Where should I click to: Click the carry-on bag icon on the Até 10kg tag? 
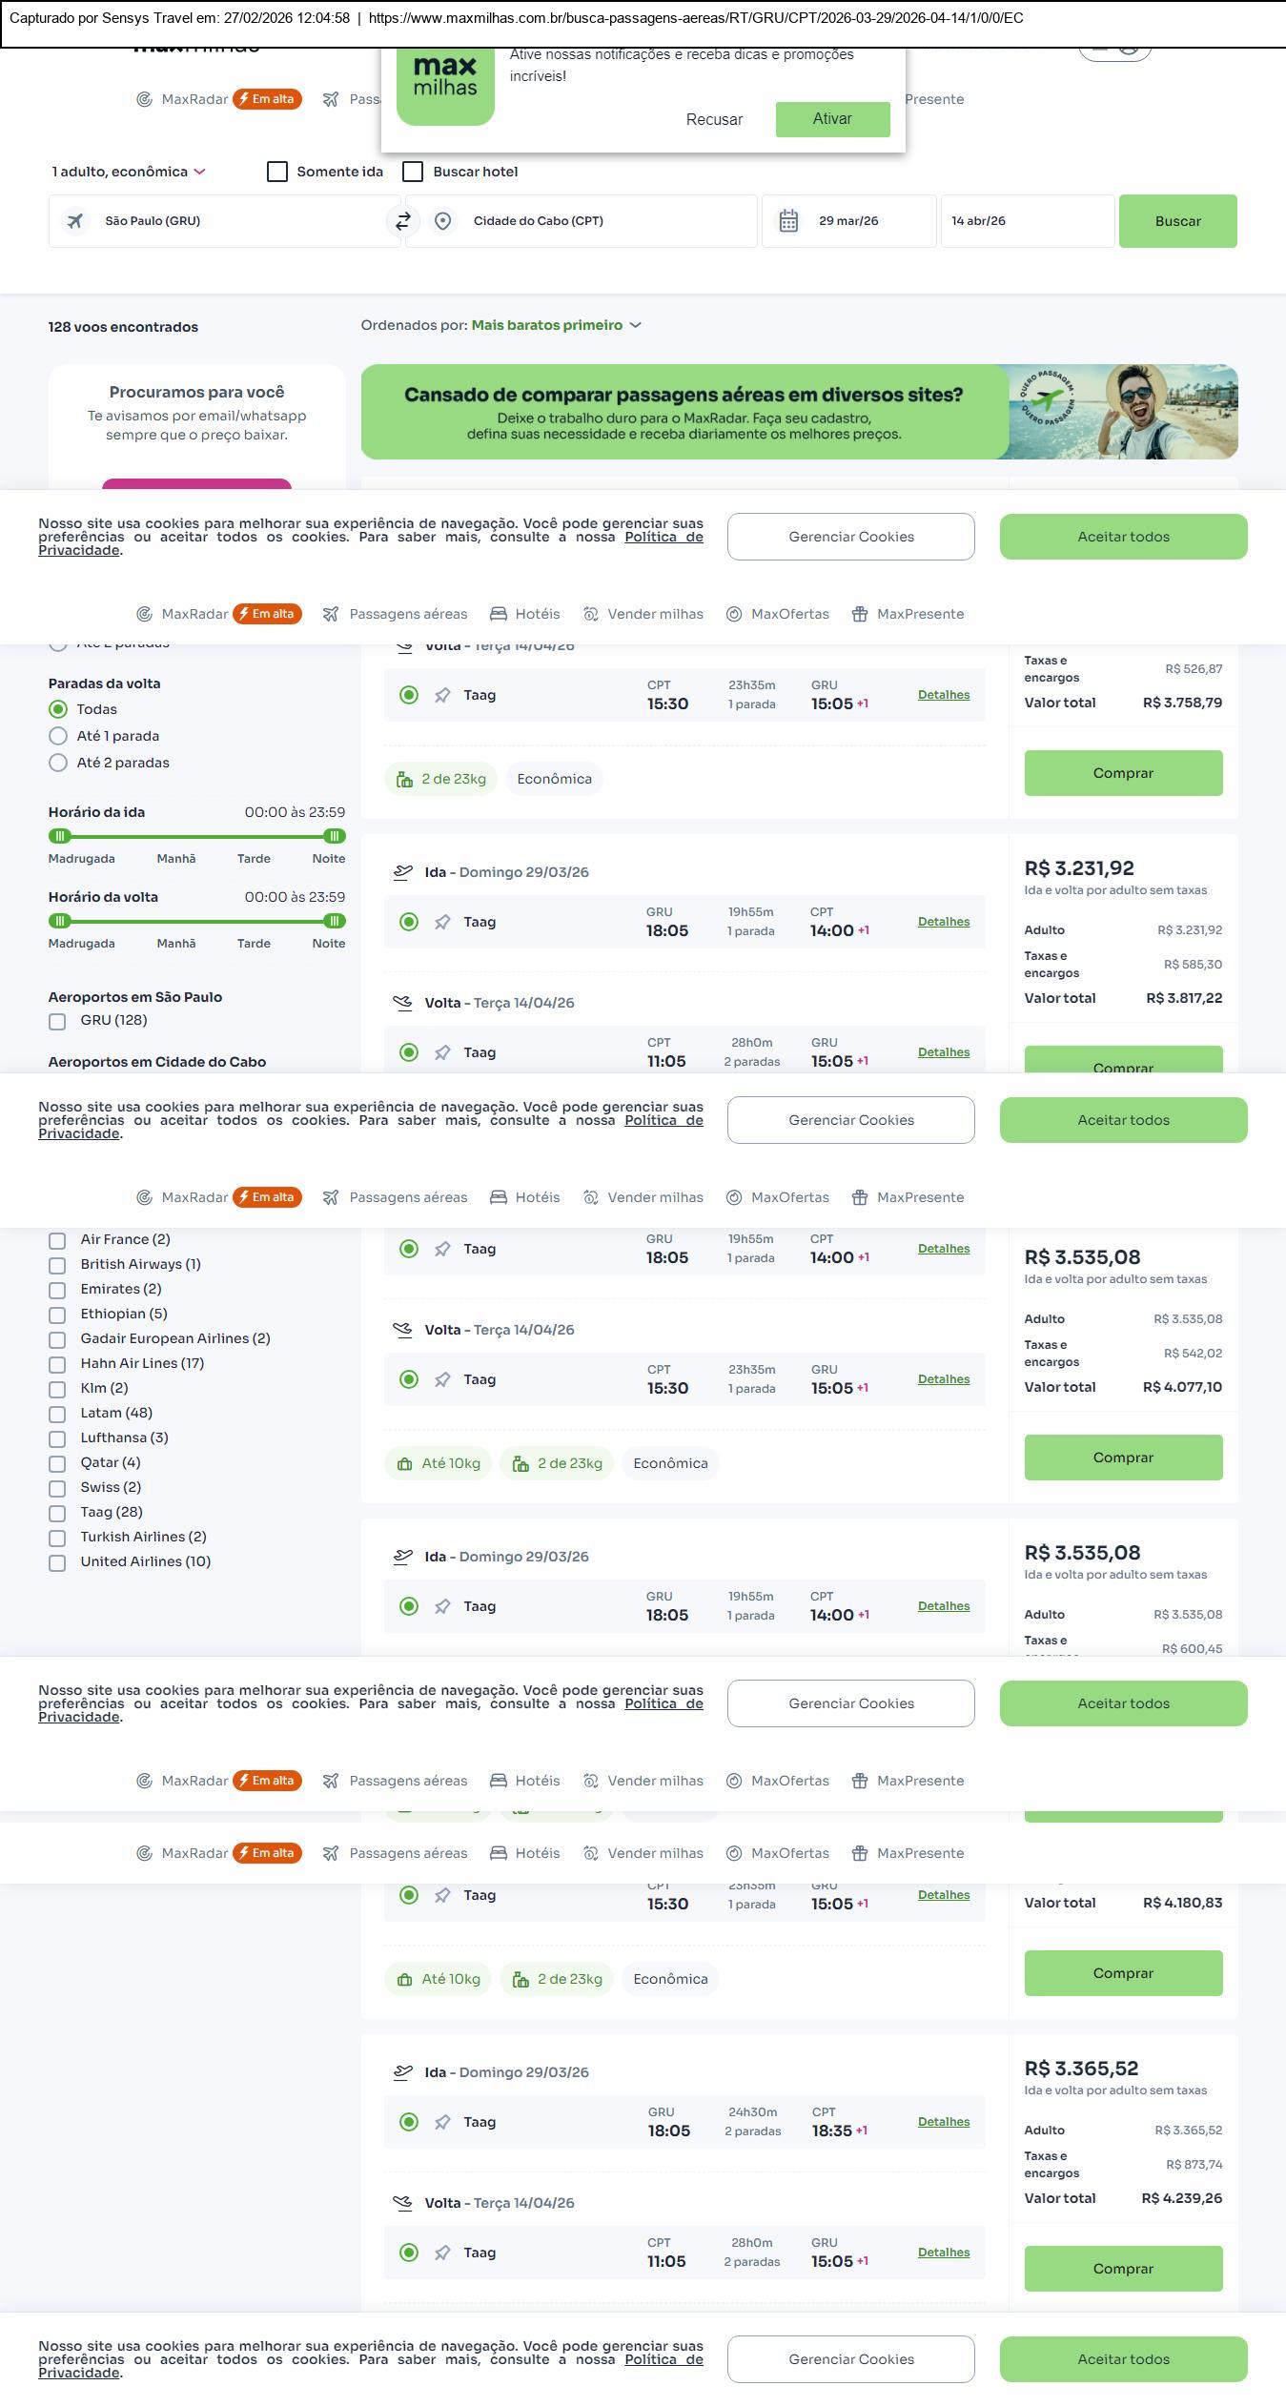click(x=405, y=1464)
